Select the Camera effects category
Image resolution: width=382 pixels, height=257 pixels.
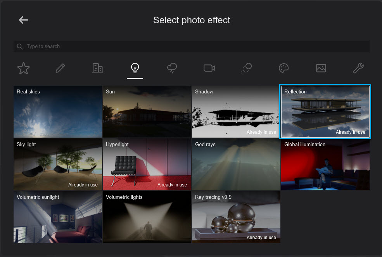(x=209, y=68)
